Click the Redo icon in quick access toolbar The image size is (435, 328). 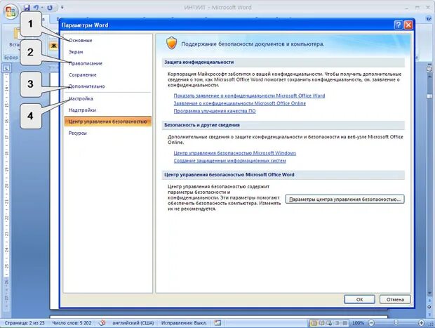point(50,8)
